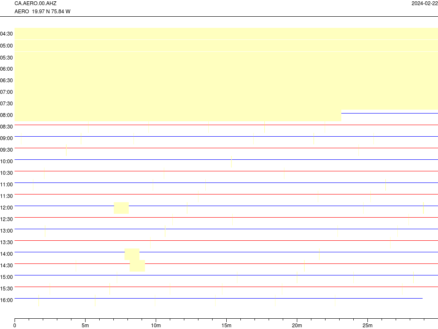Viewport: 438px width, 329px height.
Task: Click the 10:30 time row label
Action: click(x=6, y=173)
